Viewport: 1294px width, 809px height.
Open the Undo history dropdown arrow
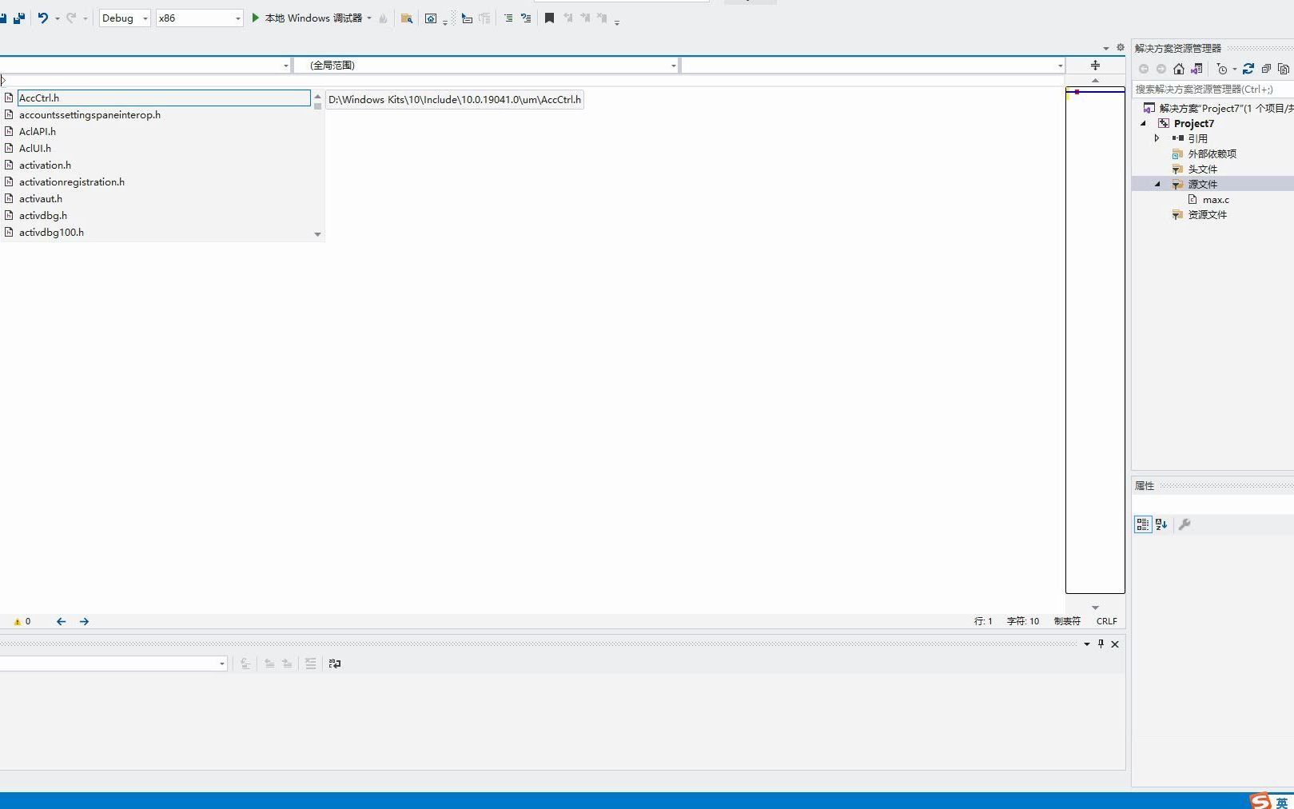pyautogui.click(x=58, y=18)
